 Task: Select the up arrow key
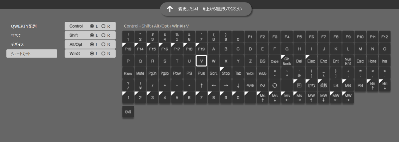(201, 85)
